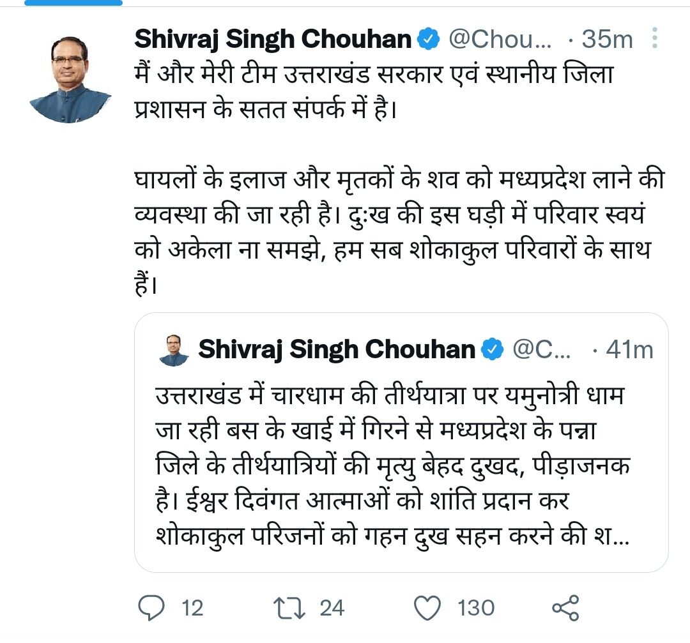Click the verified badge inside the quoted tweet

tap(491, 349)
